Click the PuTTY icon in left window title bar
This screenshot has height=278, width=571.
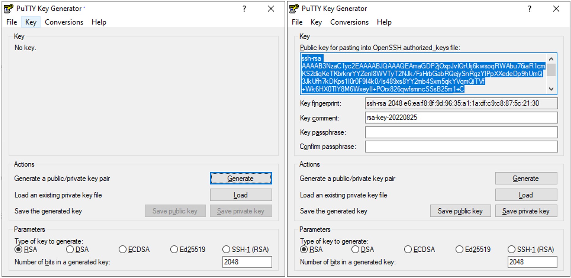pos(9,9)
